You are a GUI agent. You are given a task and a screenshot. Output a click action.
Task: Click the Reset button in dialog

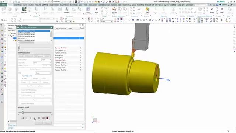point(35,100)
